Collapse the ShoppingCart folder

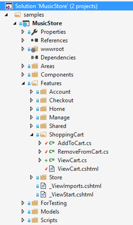(x=32, y=135)
